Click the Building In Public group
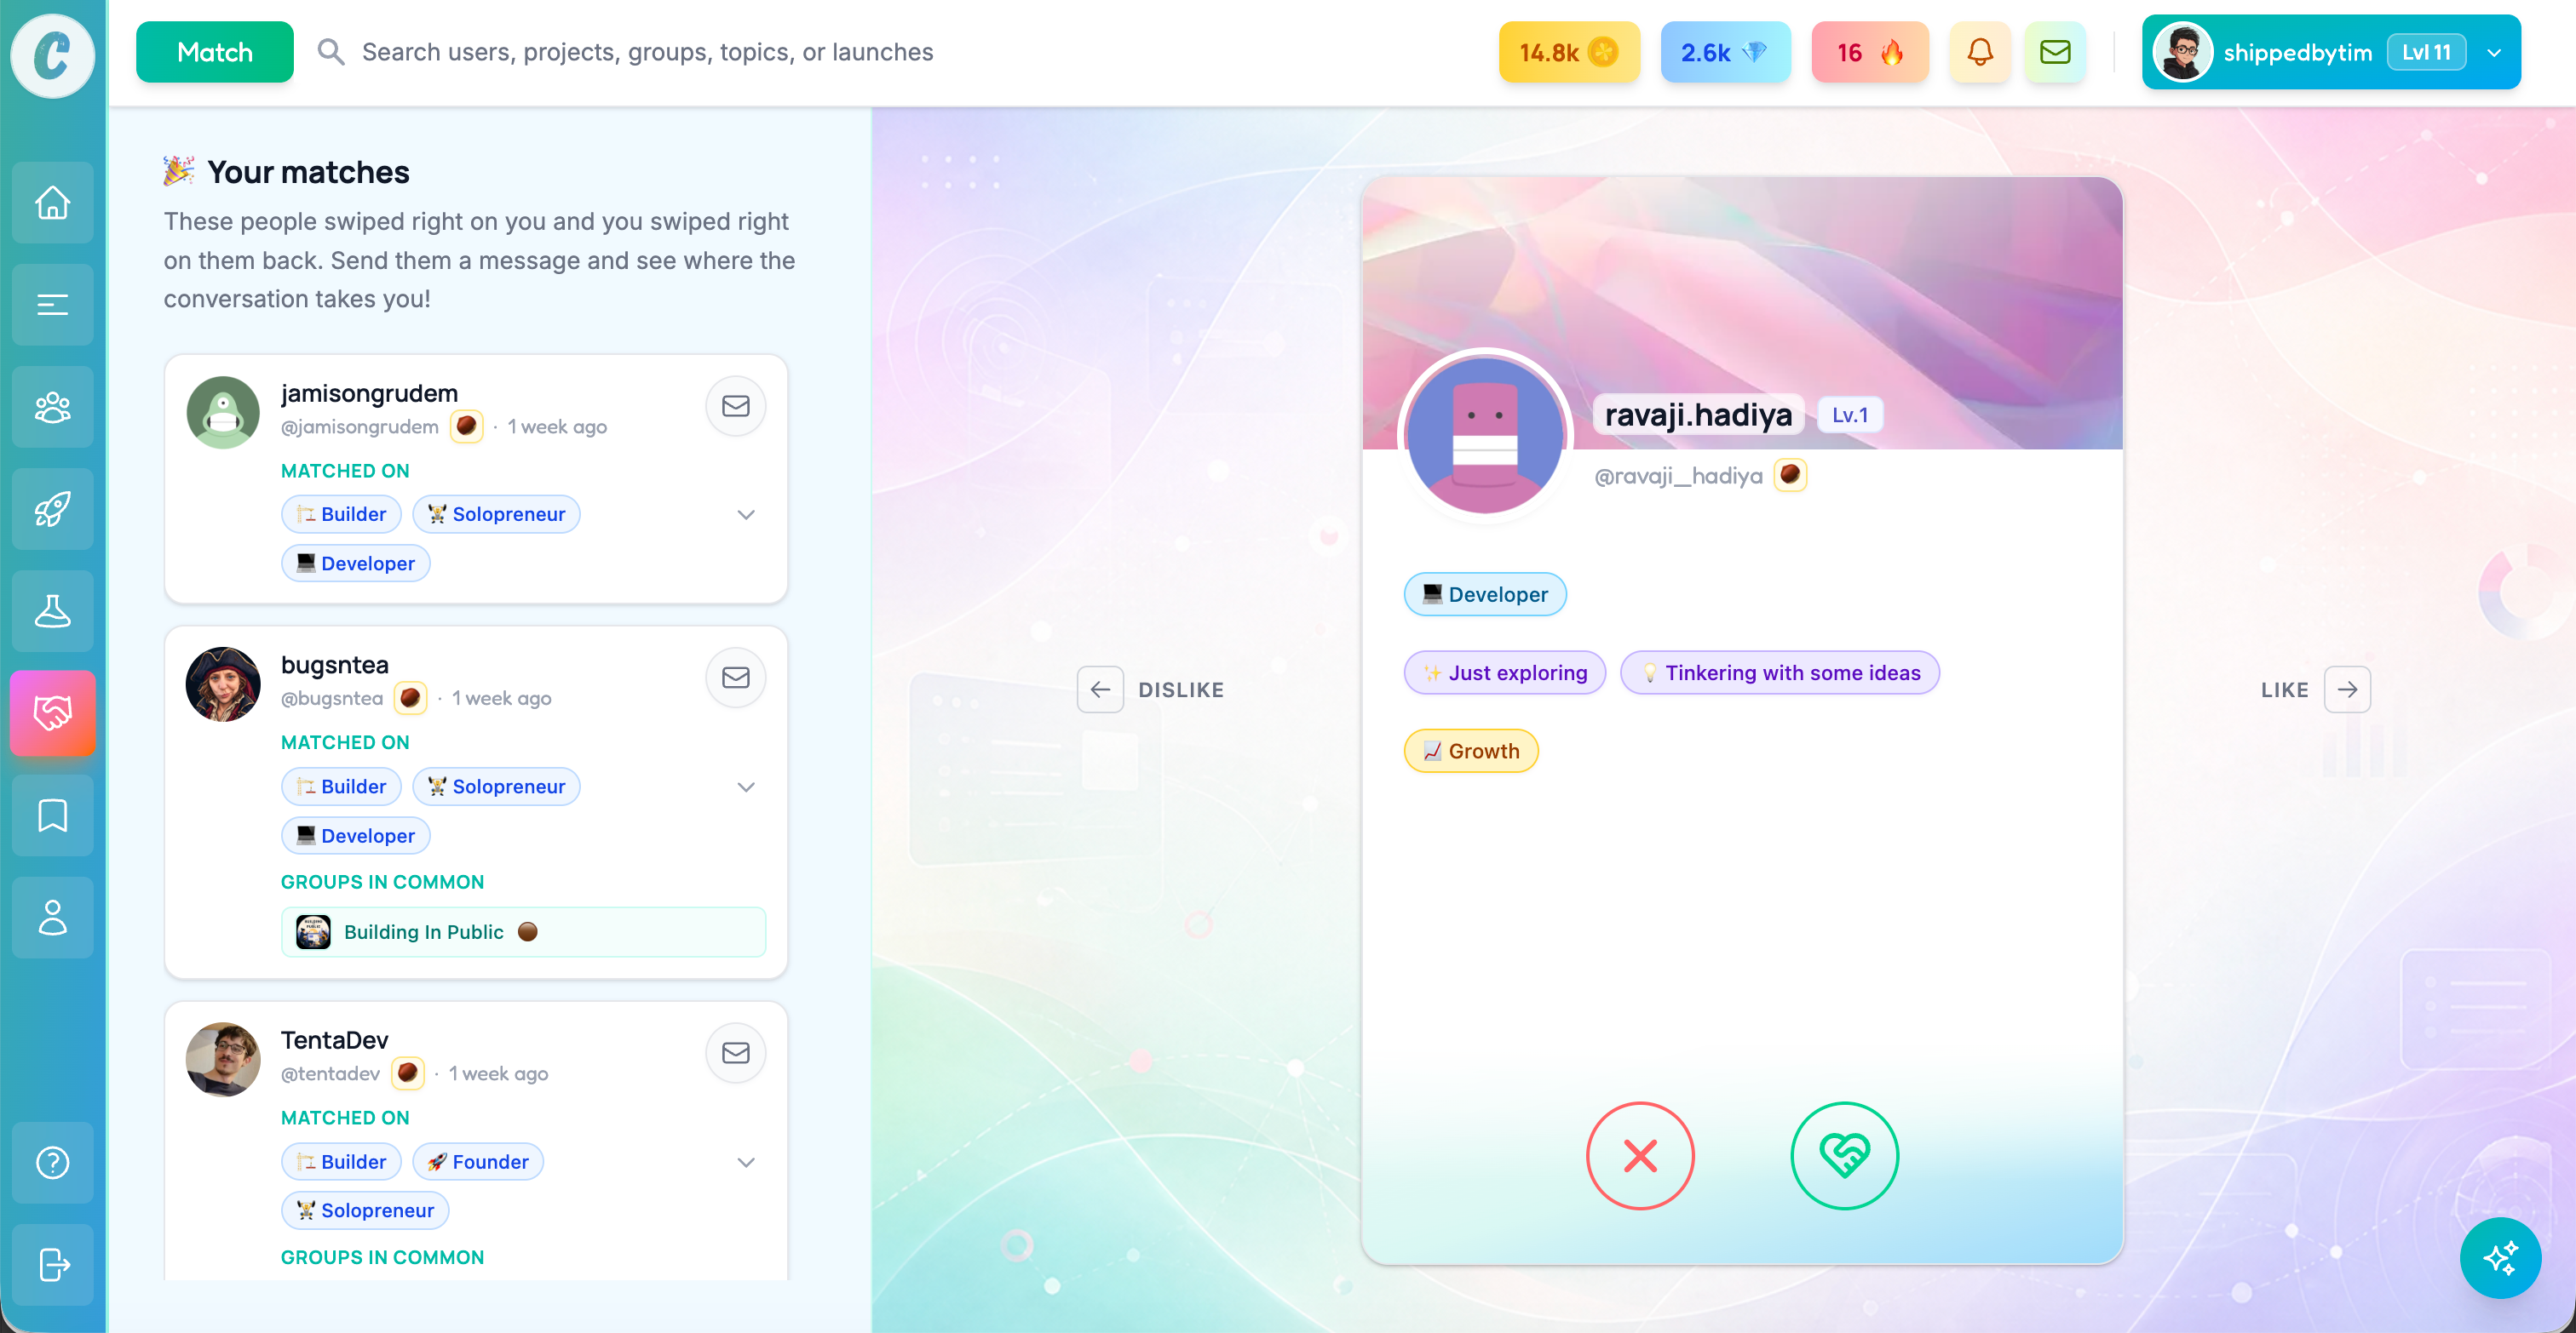 [523, 931]
